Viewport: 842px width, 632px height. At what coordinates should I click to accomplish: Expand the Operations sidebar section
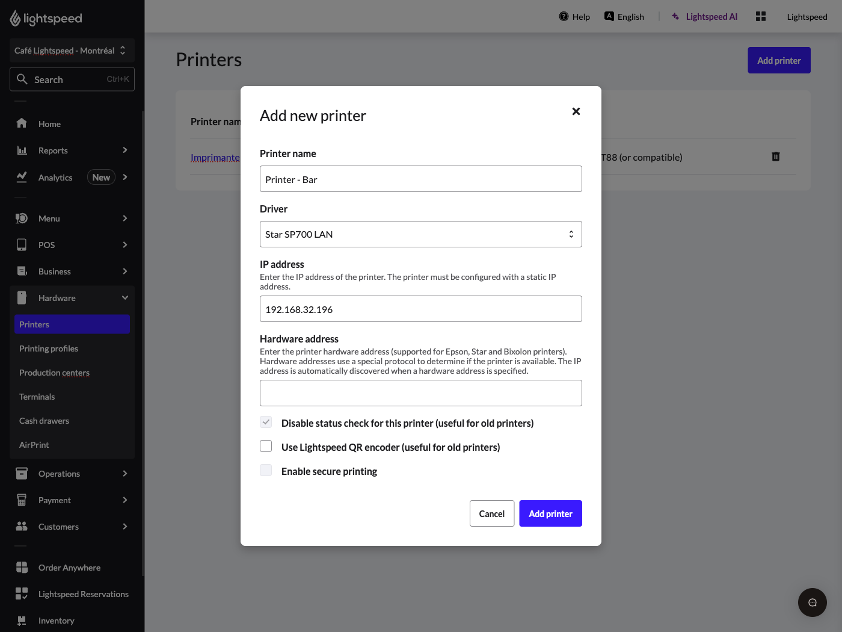22,473
